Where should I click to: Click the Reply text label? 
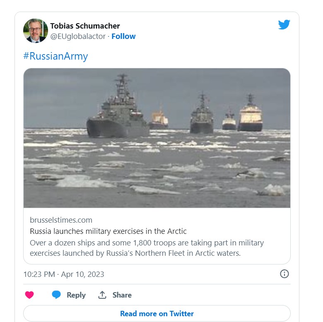[76, 295]
